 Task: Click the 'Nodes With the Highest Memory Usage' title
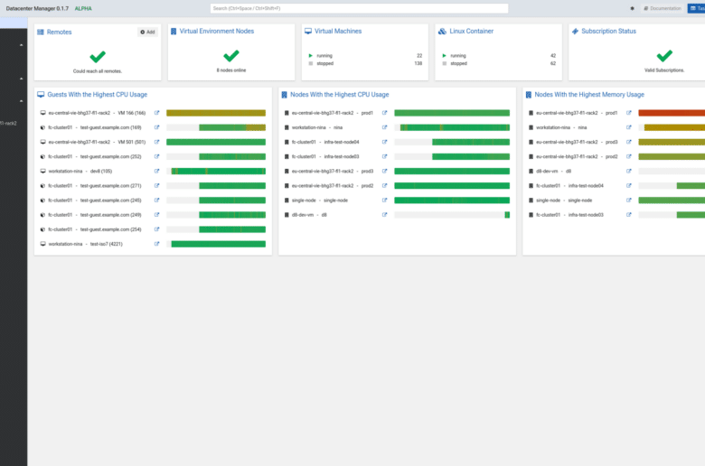tap(589, 94)
